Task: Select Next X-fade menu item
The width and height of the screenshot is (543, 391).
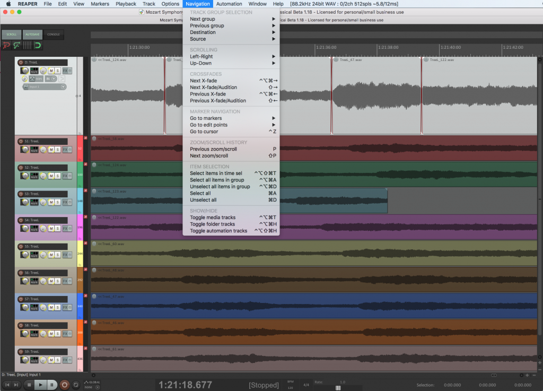Action: 231,81
